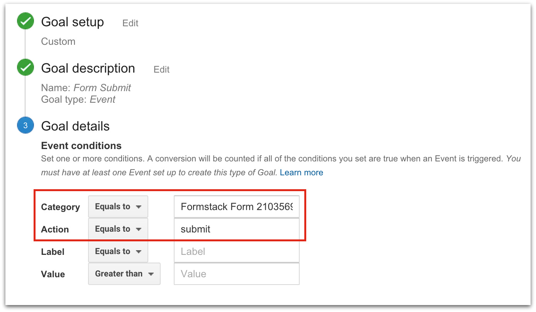
Task: Click the Category field containing Formstack Form
Action: point(236,207)
